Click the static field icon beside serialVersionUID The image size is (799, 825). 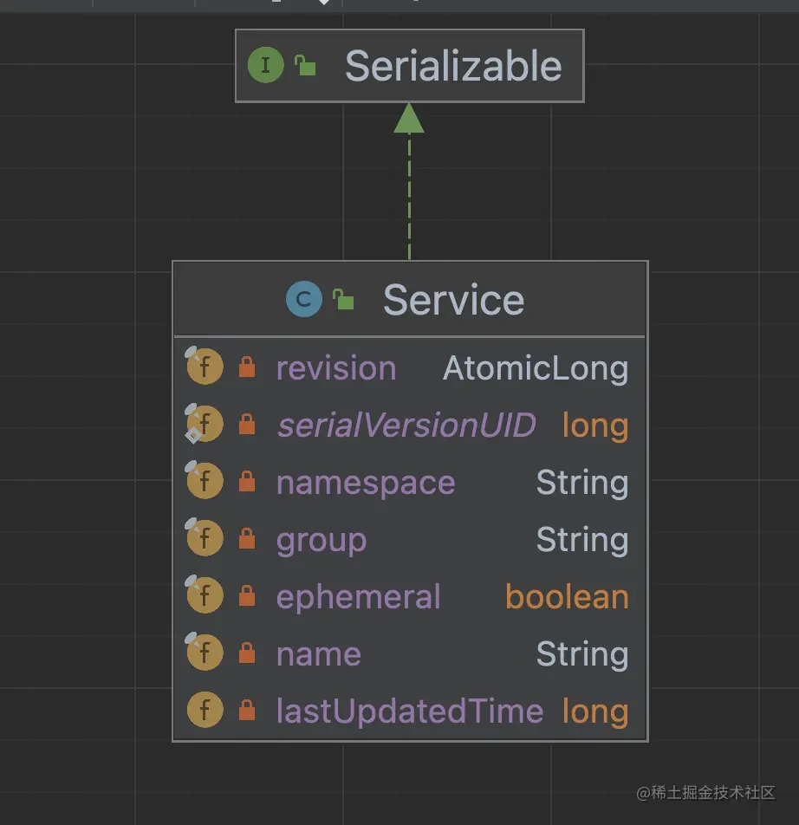[x=205, y=425]
